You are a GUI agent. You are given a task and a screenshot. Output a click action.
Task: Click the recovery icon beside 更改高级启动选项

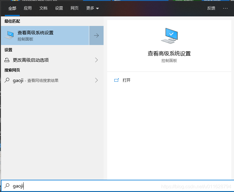pyautogui.click(x=7, y=60)
